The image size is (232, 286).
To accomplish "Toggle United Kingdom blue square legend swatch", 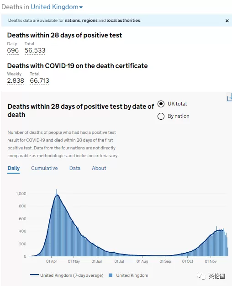I will (x=111, y=275).
